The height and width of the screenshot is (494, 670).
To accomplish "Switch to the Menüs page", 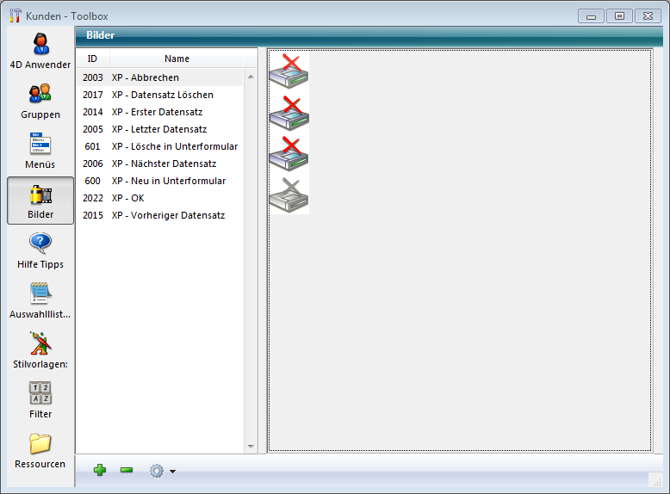I will 40,150.
